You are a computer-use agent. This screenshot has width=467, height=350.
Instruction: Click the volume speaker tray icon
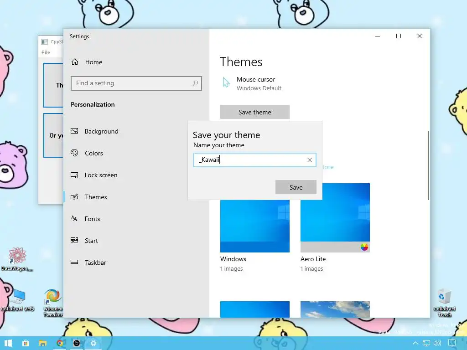(437, 344)
